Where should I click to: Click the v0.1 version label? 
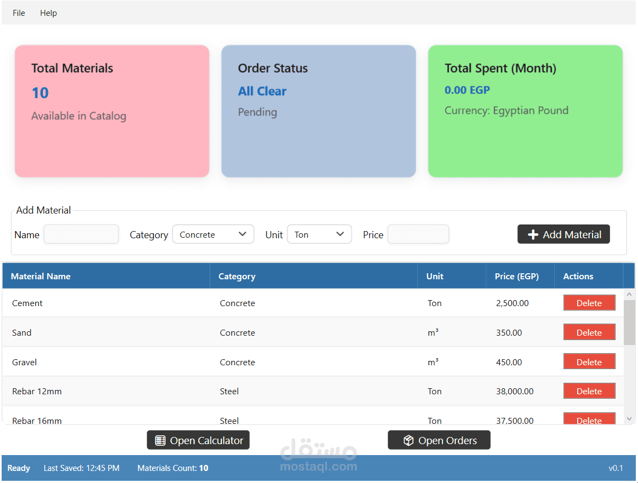tap(616, 468)
